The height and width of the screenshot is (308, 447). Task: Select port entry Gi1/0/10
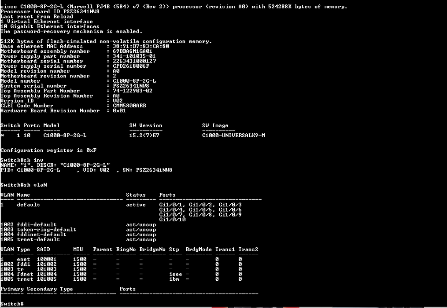pyautogui.click(x=173, y=220)
